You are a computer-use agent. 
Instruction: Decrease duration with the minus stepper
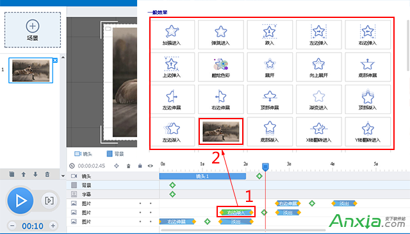tap(12, 226)
